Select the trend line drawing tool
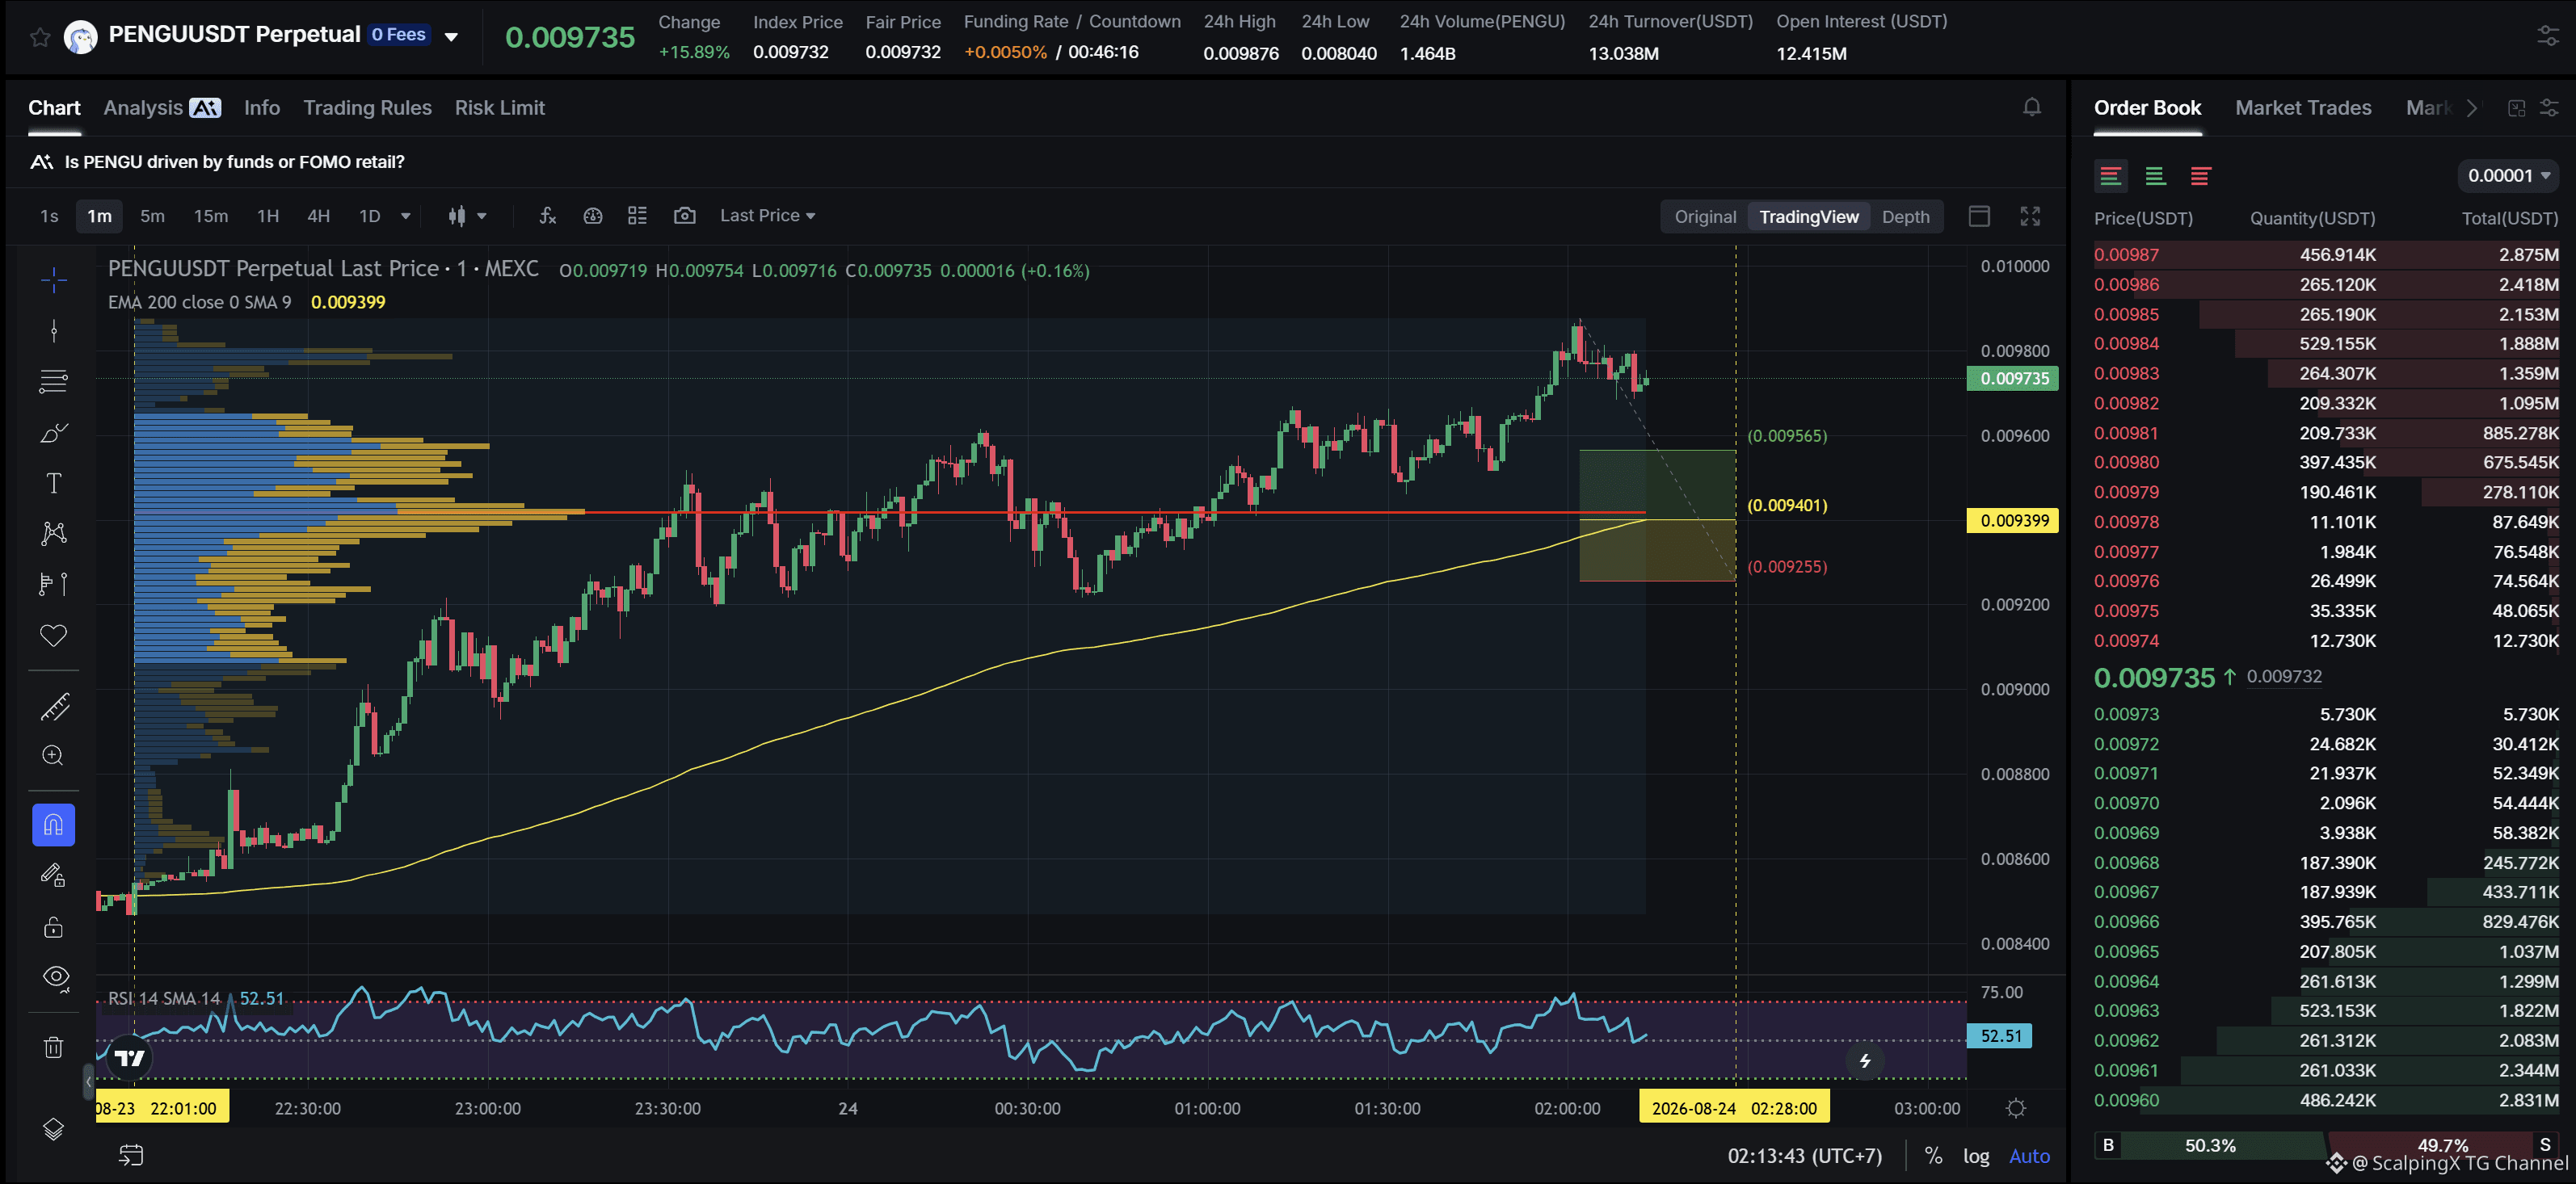Image resolution: width=2576 pixels, height=1184 pixels. click(54, 330)
